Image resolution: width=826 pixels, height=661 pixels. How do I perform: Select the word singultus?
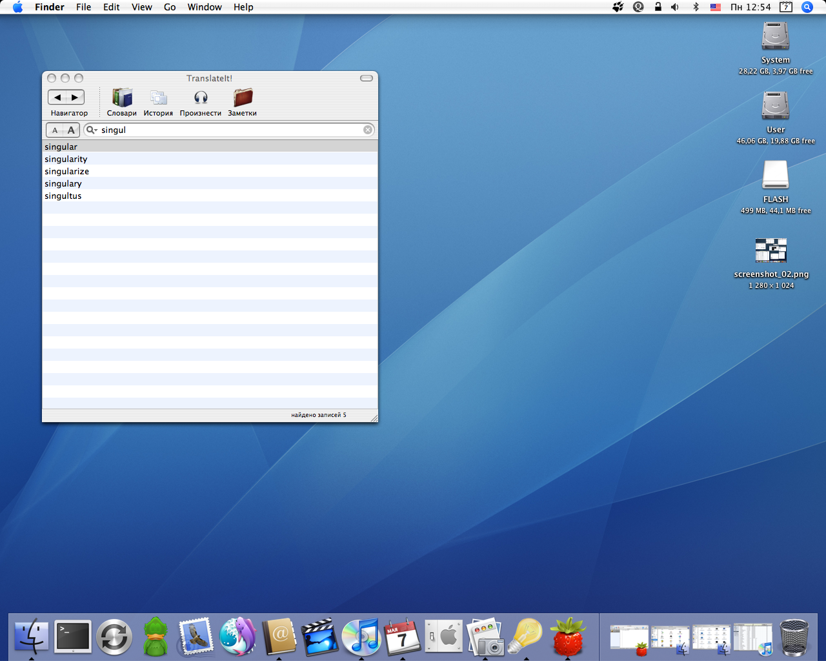point(210,196)
